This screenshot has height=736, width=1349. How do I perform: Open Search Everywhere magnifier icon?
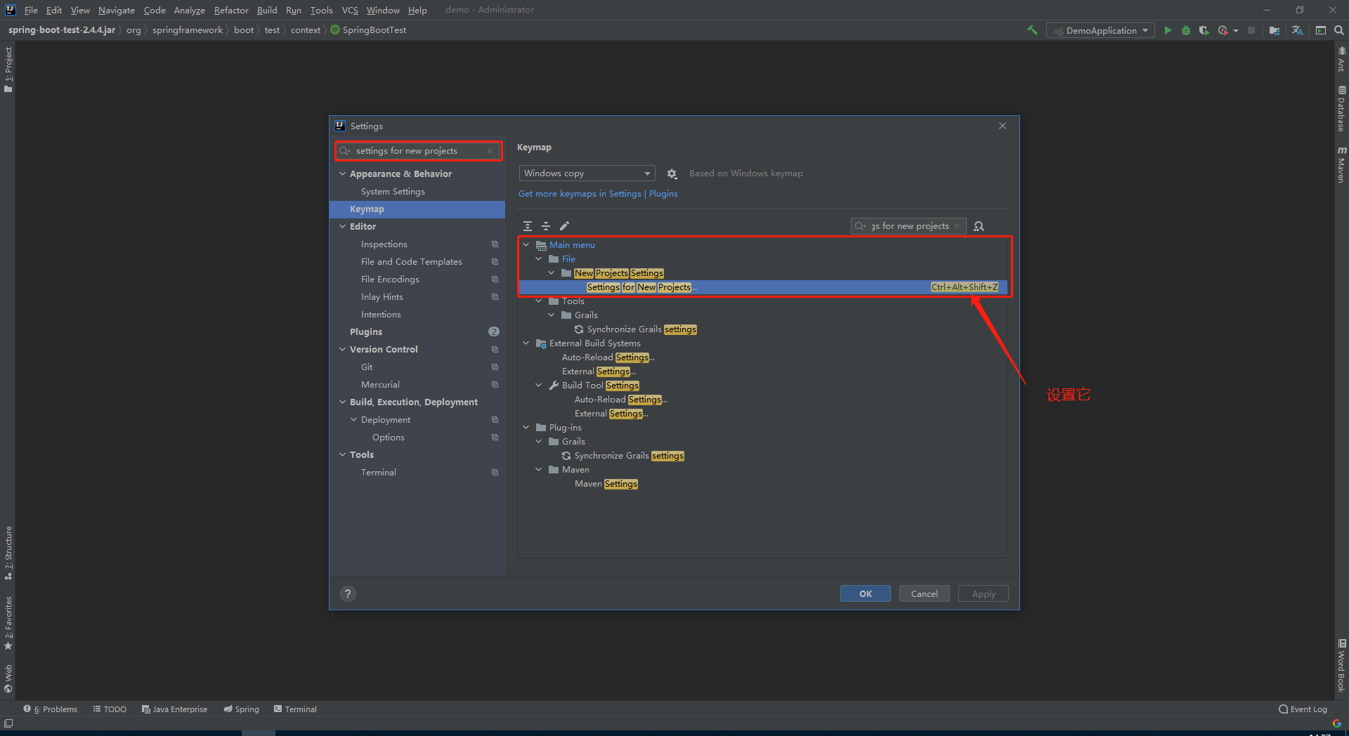pos(1339,30)
